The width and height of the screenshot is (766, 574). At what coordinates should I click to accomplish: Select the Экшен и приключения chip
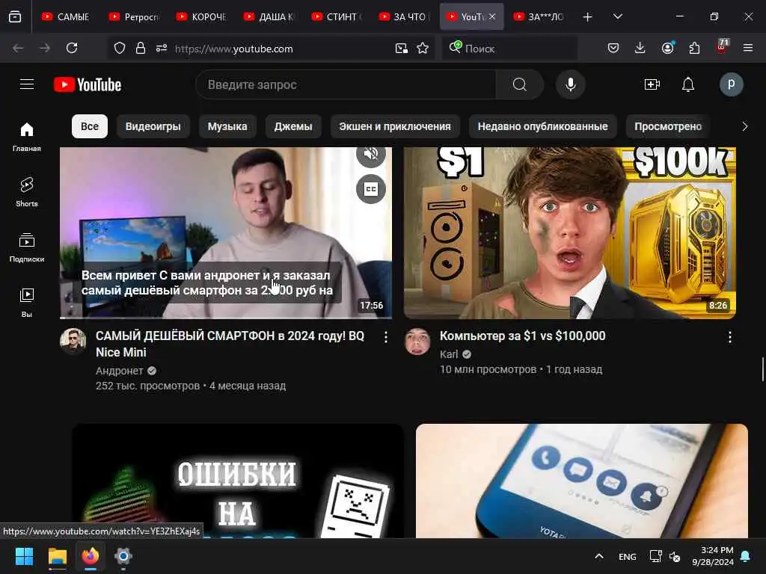(395, 126)
